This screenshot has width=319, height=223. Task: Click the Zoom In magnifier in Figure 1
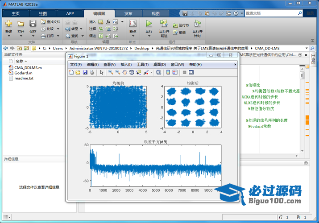111,72
